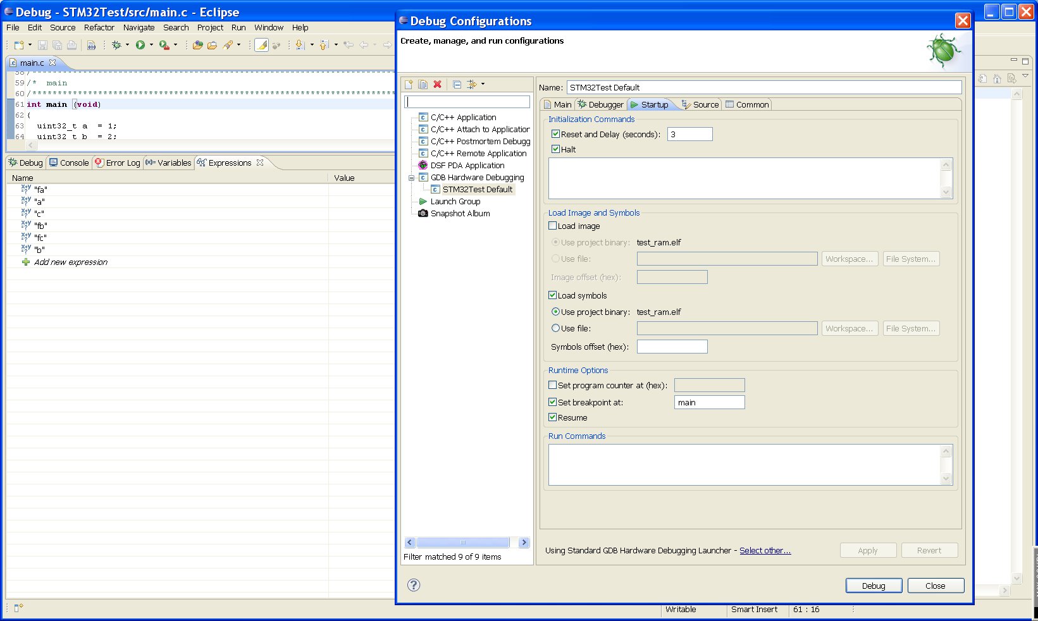Image resolution: width=1038 pixels, height=621 pixels.
Task: Close the main.c editor tab
Action: click(53, 63)
